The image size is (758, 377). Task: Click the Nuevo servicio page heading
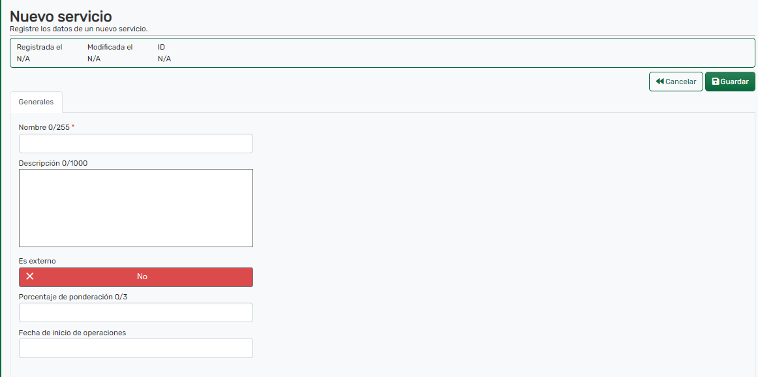61,16
